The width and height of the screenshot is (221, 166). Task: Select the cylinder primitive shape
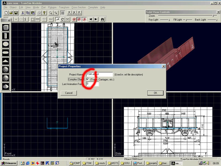point(6,36)
